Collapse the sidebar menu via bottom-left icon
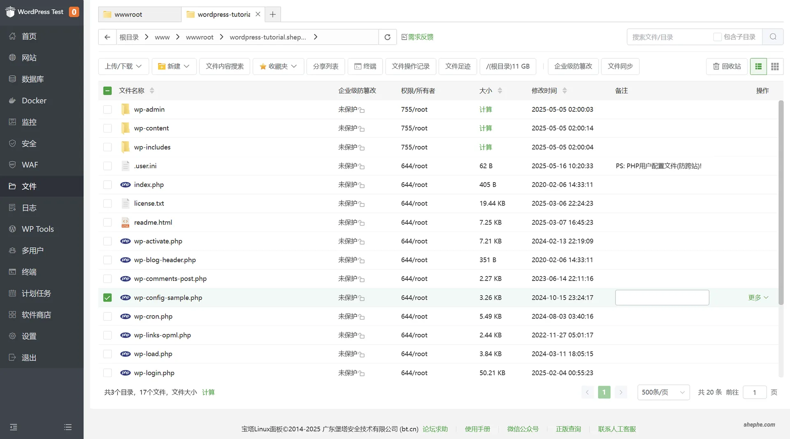This screenshot has height=439, width=790. tap(14, 427)
